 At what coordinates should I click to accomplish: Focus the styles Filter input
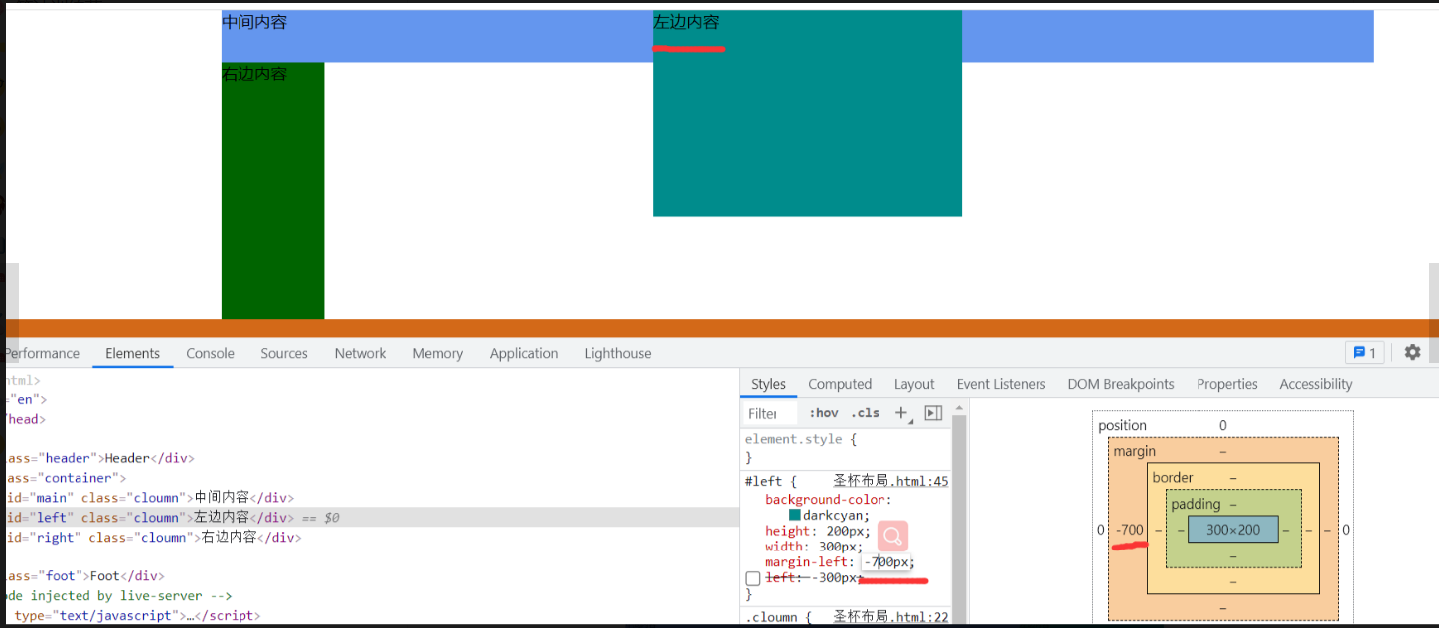[769, 413]
